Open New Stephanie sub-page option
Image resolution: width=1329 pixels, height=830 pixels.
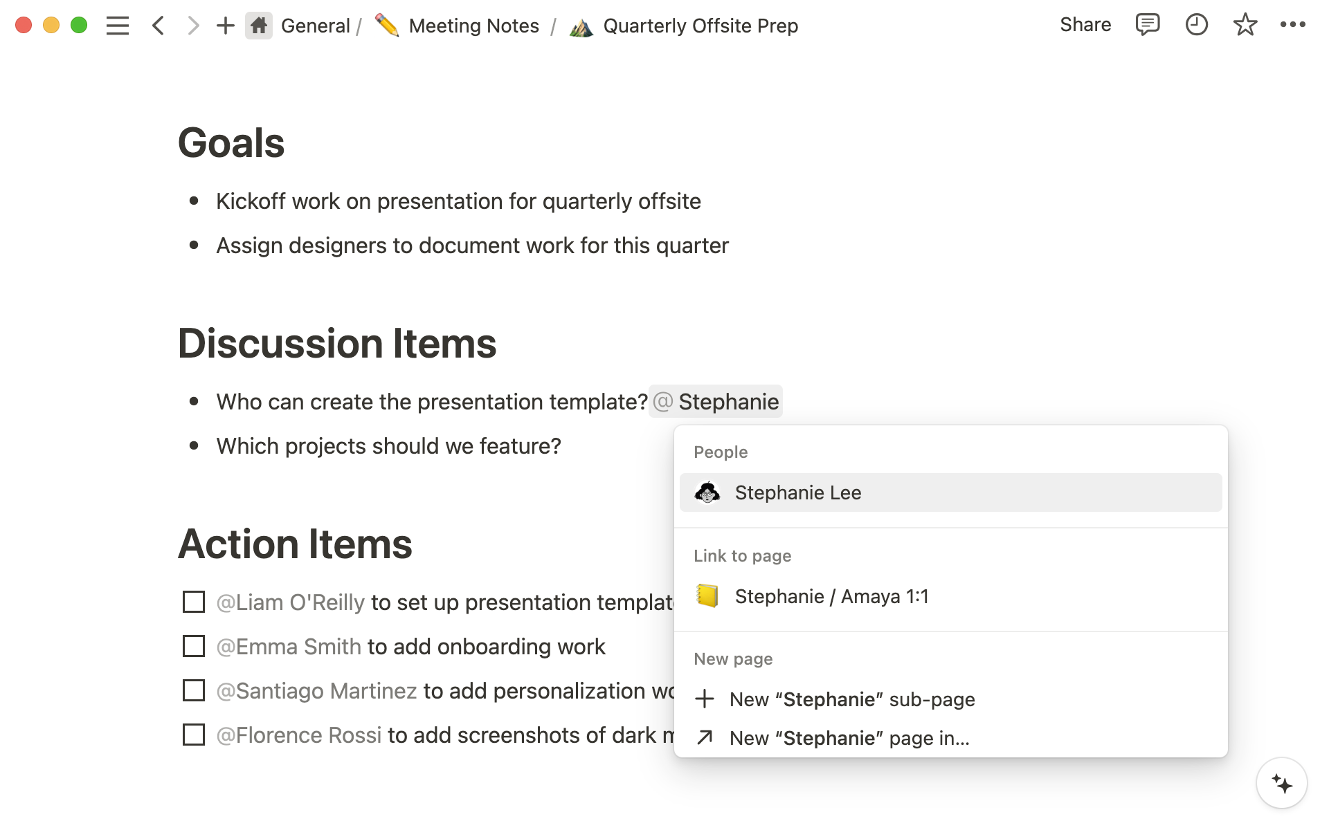(x=851, y=699)
